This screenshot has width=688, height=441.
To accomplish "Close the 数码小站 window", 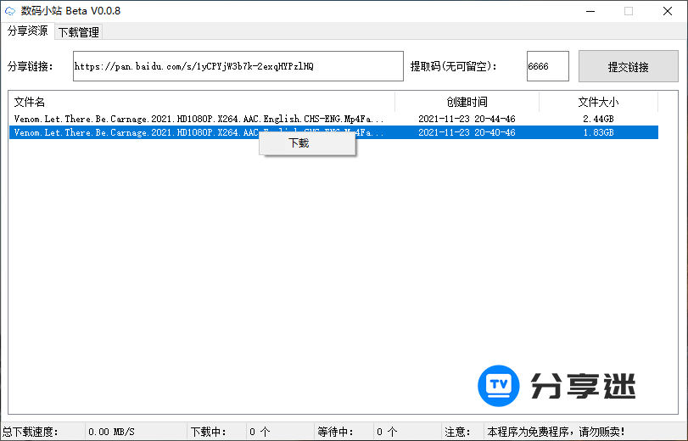I will [x=668, y=11].
